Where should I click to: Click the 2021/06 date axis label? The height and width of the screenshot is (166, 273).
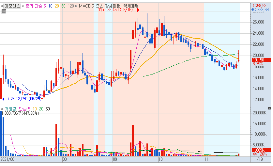(x=7, y=159)
